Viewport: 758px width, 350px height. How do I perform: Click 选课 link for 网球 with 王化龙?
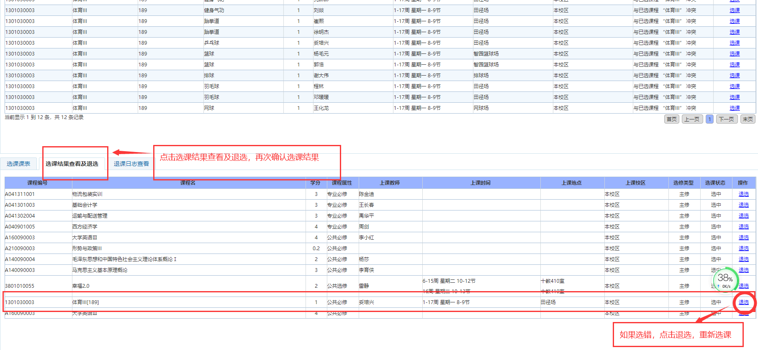coord(735,108)
